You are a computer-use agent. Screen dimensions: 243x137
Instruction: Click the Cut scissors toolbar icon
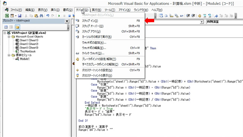coord(26,16)
